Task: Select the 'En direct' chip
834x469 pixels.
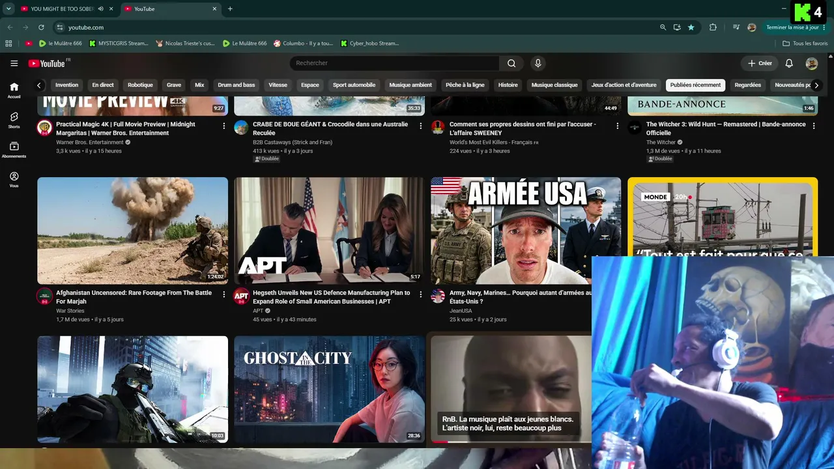Action: point(103,85)
